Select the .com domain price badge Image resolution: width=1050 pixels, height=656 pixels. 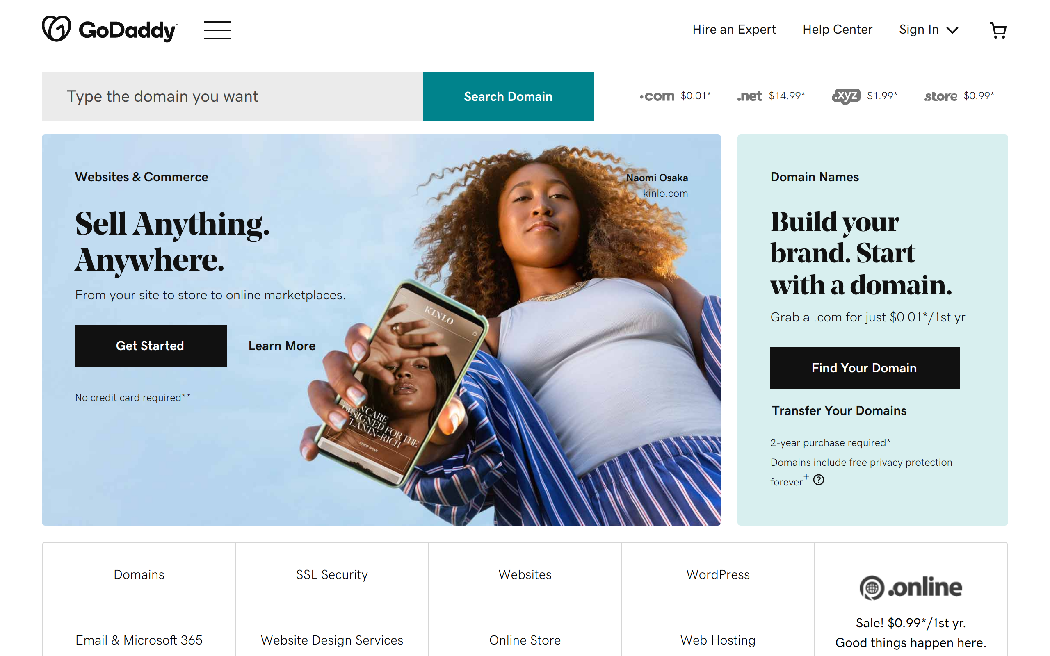point(675,96)
